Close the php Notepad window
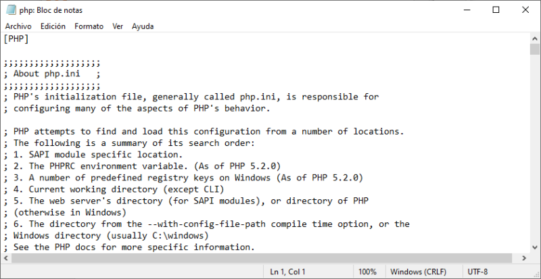Image resolution: width=541 pixels, height=279 pixels. coord(525,10)
